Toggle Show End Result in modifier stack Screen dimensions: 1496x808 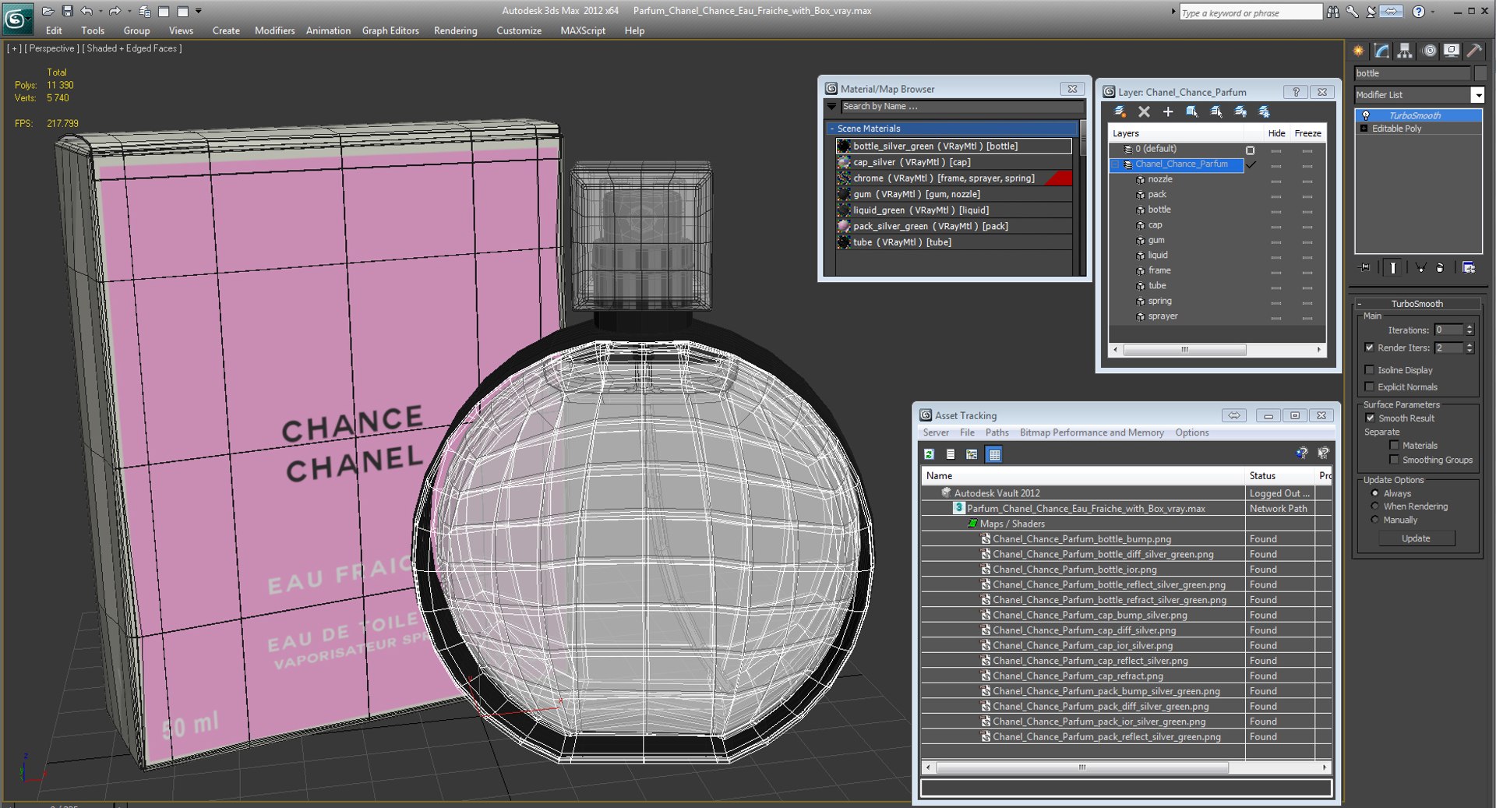coord(1392,267)
